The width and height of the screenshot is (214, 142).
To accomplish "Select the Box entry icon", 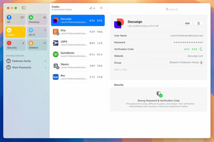I will point(56,77).
